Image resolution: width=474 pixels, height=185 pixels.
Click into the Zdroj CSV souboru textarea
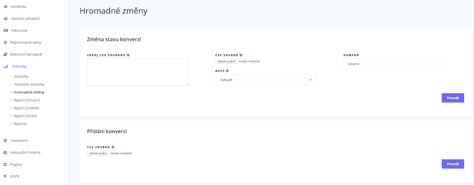click(138, 72)
